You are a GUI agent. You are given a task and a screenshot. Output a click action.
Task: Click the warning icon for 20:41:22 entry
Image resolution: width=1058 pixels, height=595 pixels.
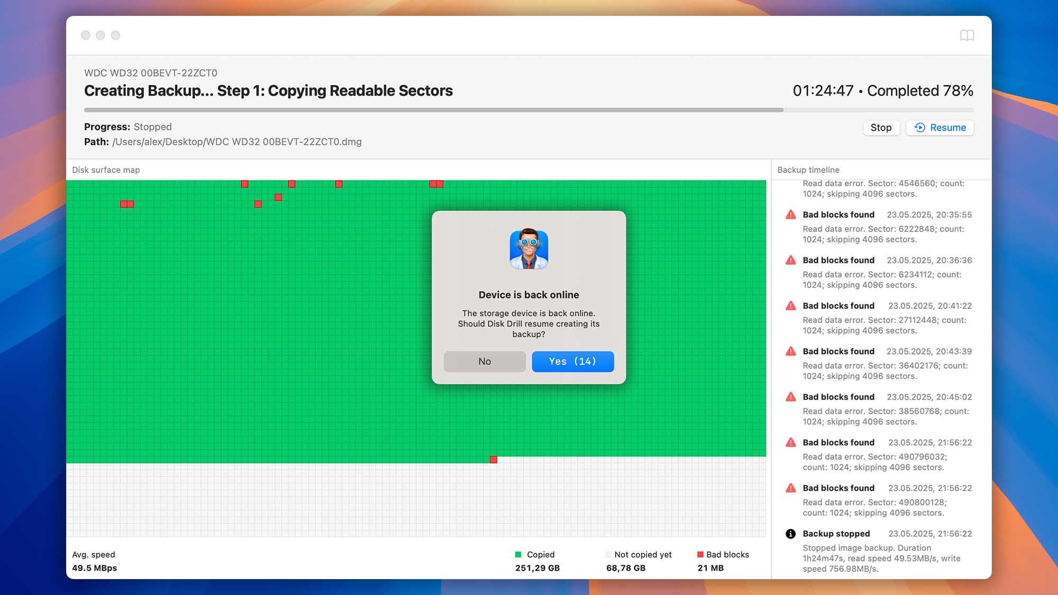(790, 306)
